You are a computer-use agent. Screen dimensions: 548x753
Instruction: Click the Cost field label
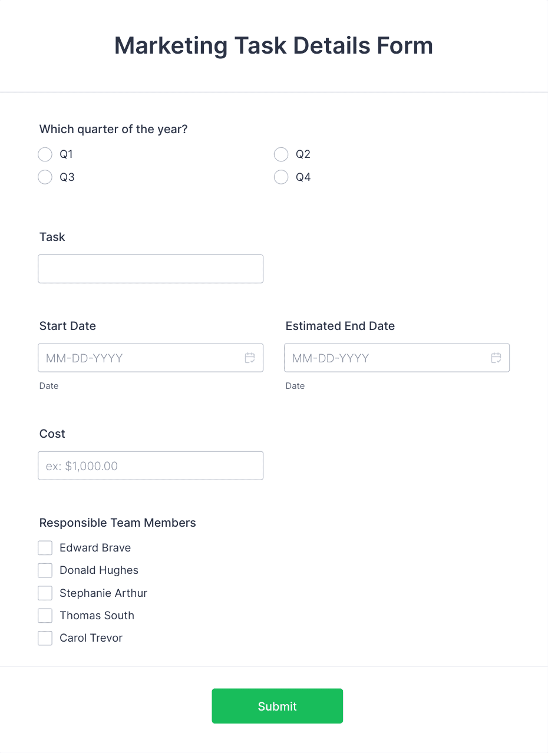(x=52, y=434)
